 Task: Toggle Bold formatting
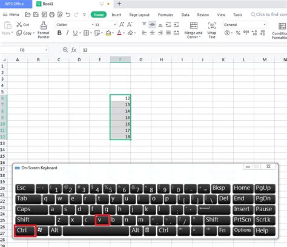(59, 33)
